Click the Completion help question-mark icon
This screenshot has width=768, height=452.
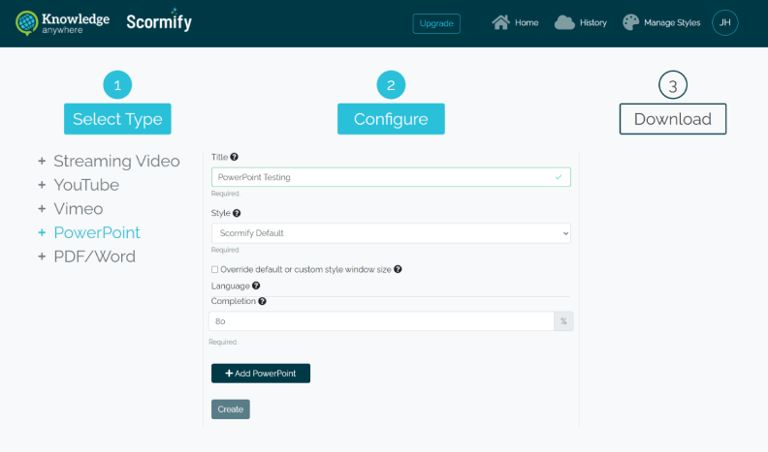[x=262, y=301]
